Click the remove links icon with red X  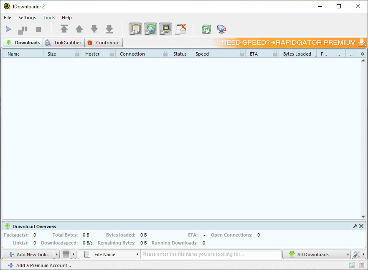180,29
